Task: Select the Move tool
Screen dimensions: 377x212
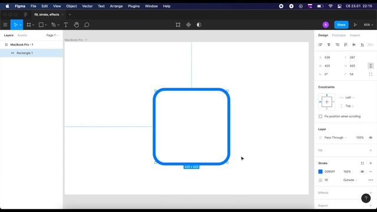Action: point(15,25)
